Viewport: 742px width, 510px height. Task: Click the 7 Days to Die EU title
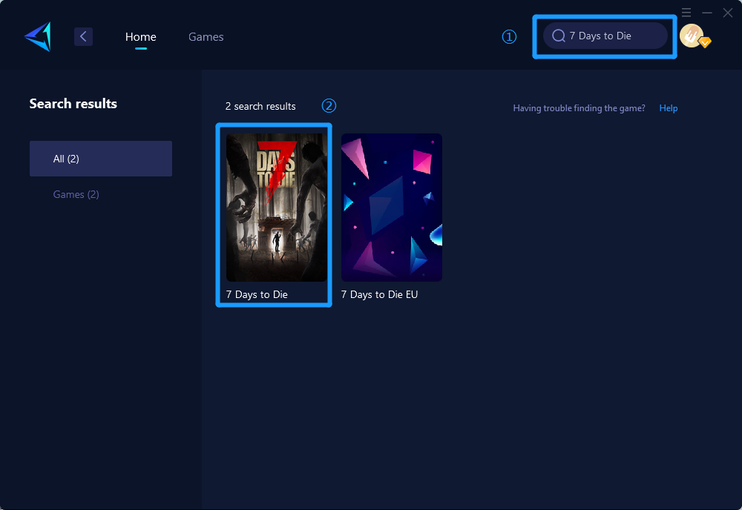379,294
